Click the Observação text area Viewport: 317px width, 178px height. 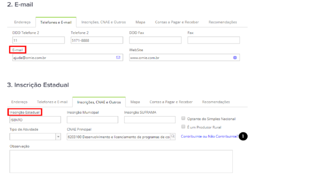[121, 161]
